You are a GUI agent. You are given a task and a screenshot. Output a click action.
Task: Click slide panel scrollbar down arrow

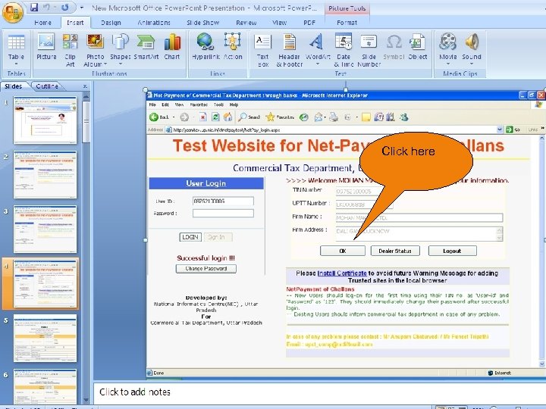[86, 401]
